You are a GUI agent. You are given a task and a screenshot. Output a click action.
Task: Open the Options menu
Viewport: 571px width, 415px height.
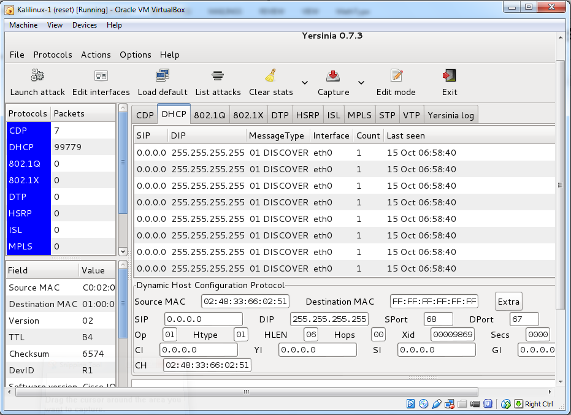click(x=136, y=55)
